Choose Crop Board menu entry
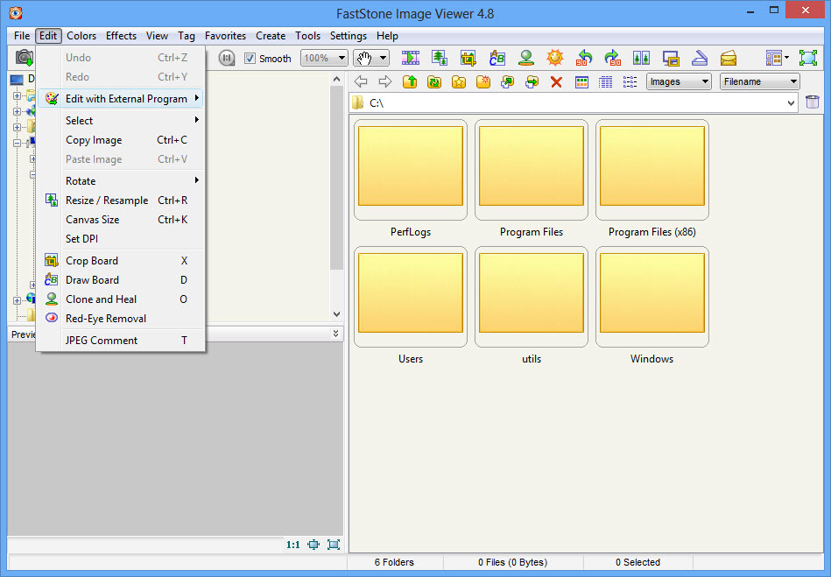 pos(121,261)
